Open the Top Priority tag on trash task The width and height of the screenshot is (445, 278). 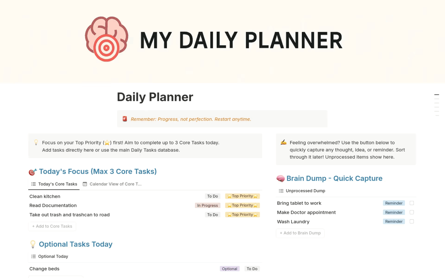tap(242, 215)
